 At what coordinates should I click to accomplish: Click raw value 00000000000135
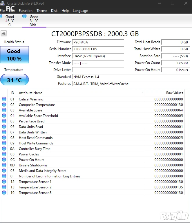pyautogui.click(x=169, y=187)
